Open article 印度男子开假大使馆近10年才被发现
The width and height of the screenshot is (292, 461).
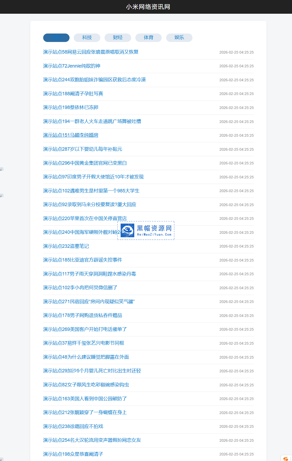[93, 177]
